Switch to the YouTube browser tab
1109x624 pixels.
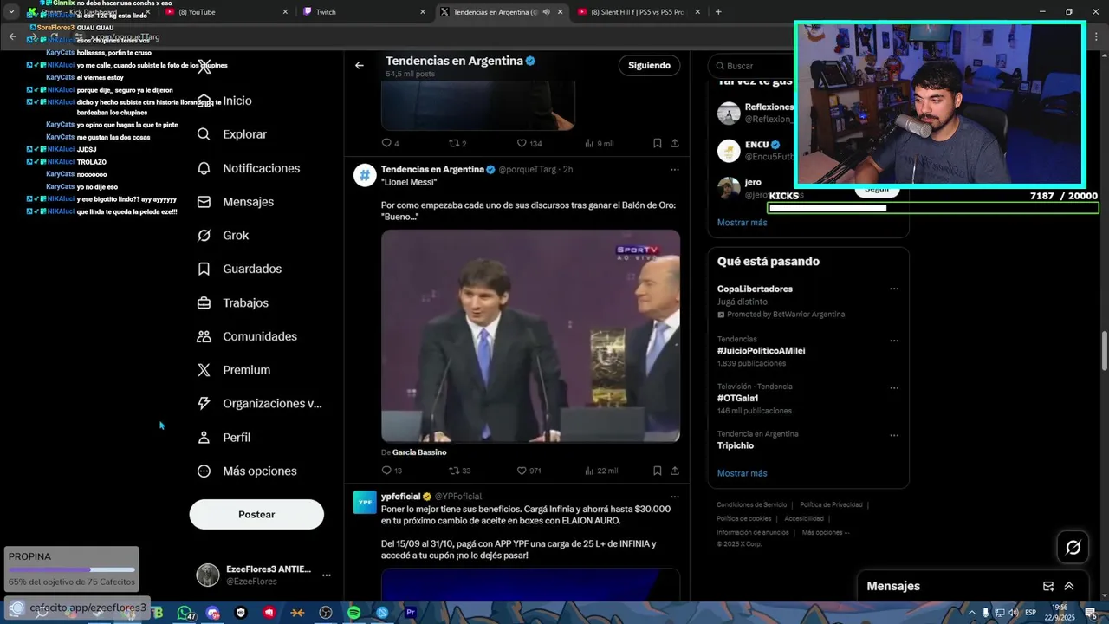coord(227,12)
